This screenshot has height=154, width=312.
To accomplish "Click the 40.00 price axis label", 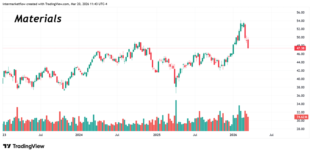I will [301, 79].
